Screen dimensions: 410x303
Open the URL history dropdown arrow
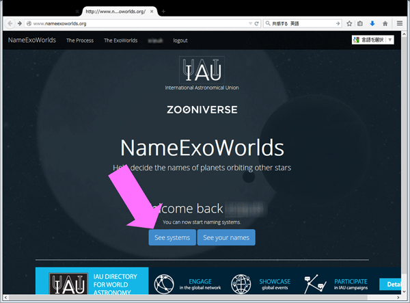click(x=250, y=23)
